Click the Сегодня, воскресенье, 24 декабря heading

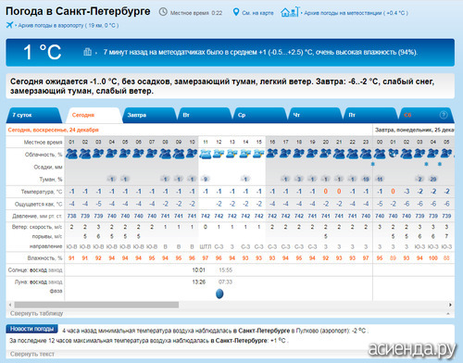click(x=53, y=130)
